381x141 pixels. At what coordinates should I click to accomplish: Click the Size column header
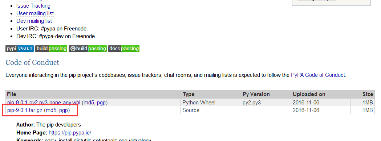pyautogui.click(x=368, y=94)
